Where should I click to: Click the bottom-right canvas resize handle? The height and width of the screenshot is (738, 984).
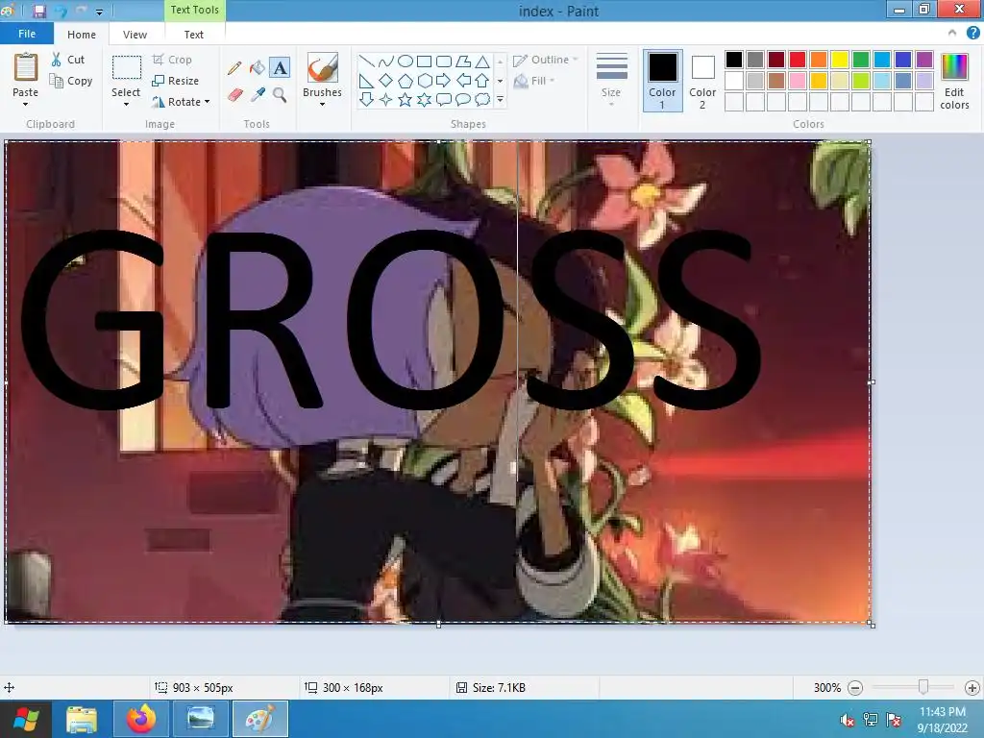click(872, 625)
